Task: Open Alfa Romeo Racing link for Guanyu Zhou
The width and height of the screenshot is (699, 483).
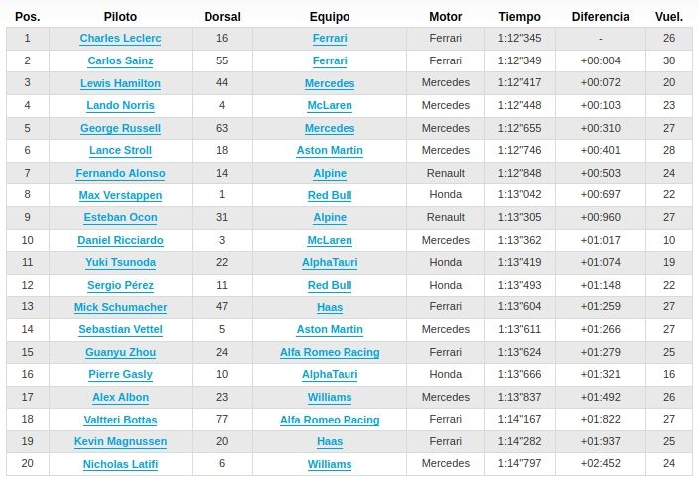Action: (330, 352)
